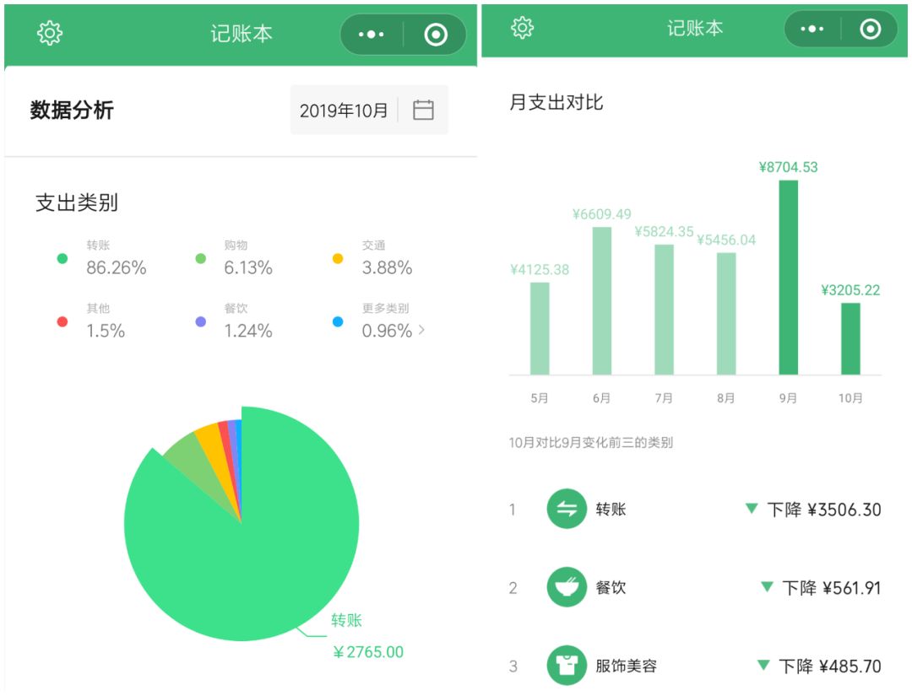Screen dimensions: 912x696
Task: Tap the ¥2765.00 pie label
Action: point(368,652)
